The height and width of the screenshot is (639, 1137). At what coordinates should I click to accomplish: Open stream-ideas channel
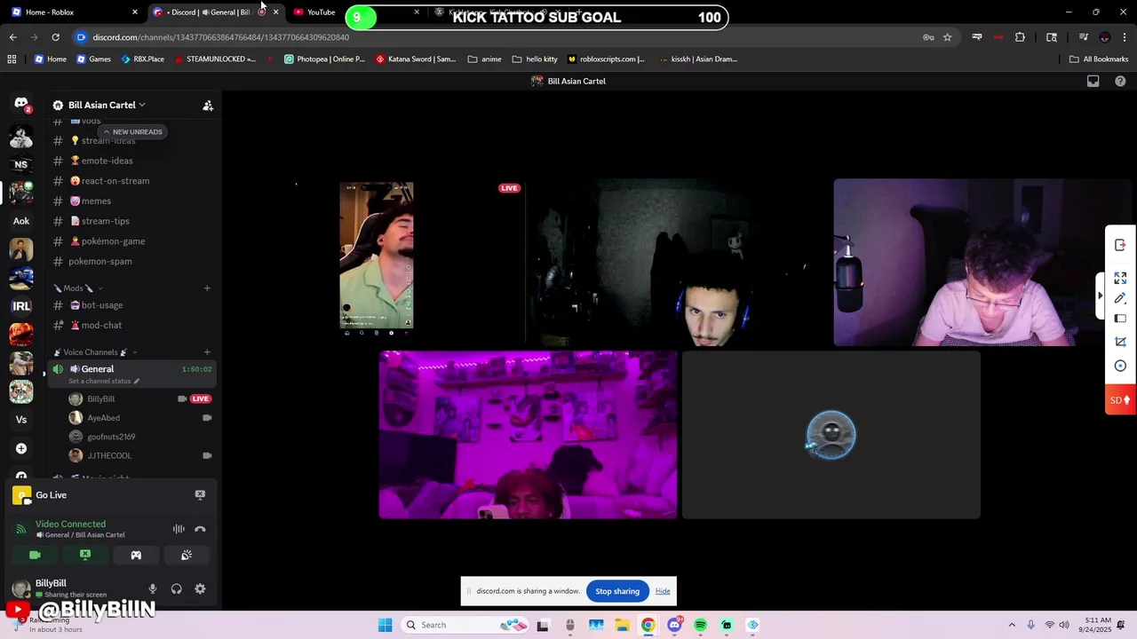[131, 140]
